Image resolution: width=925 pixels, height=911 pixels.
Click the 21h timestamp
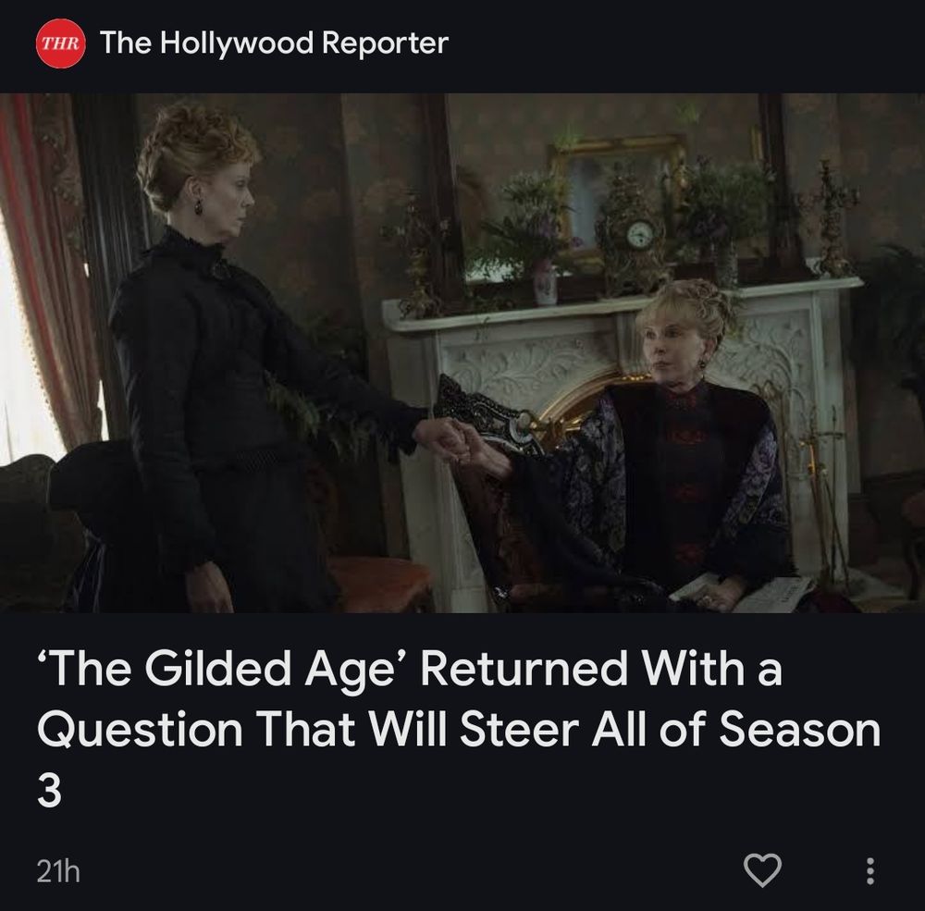pyautogui.click(x=57, y=871)
